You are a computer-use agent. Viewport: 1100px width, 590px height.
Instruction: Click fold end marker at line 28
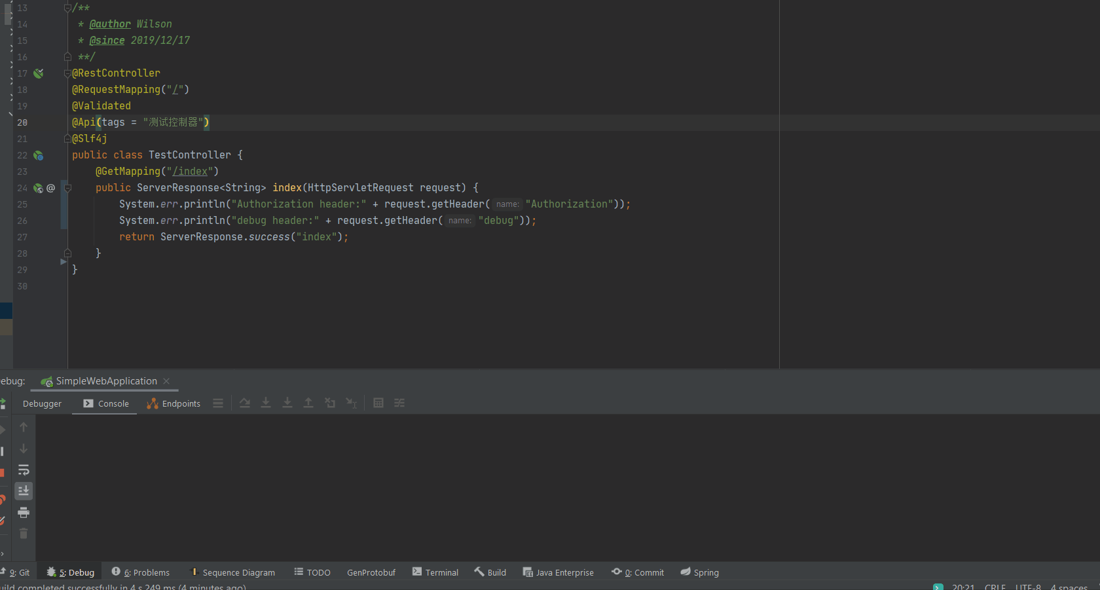tap(67, 253)
